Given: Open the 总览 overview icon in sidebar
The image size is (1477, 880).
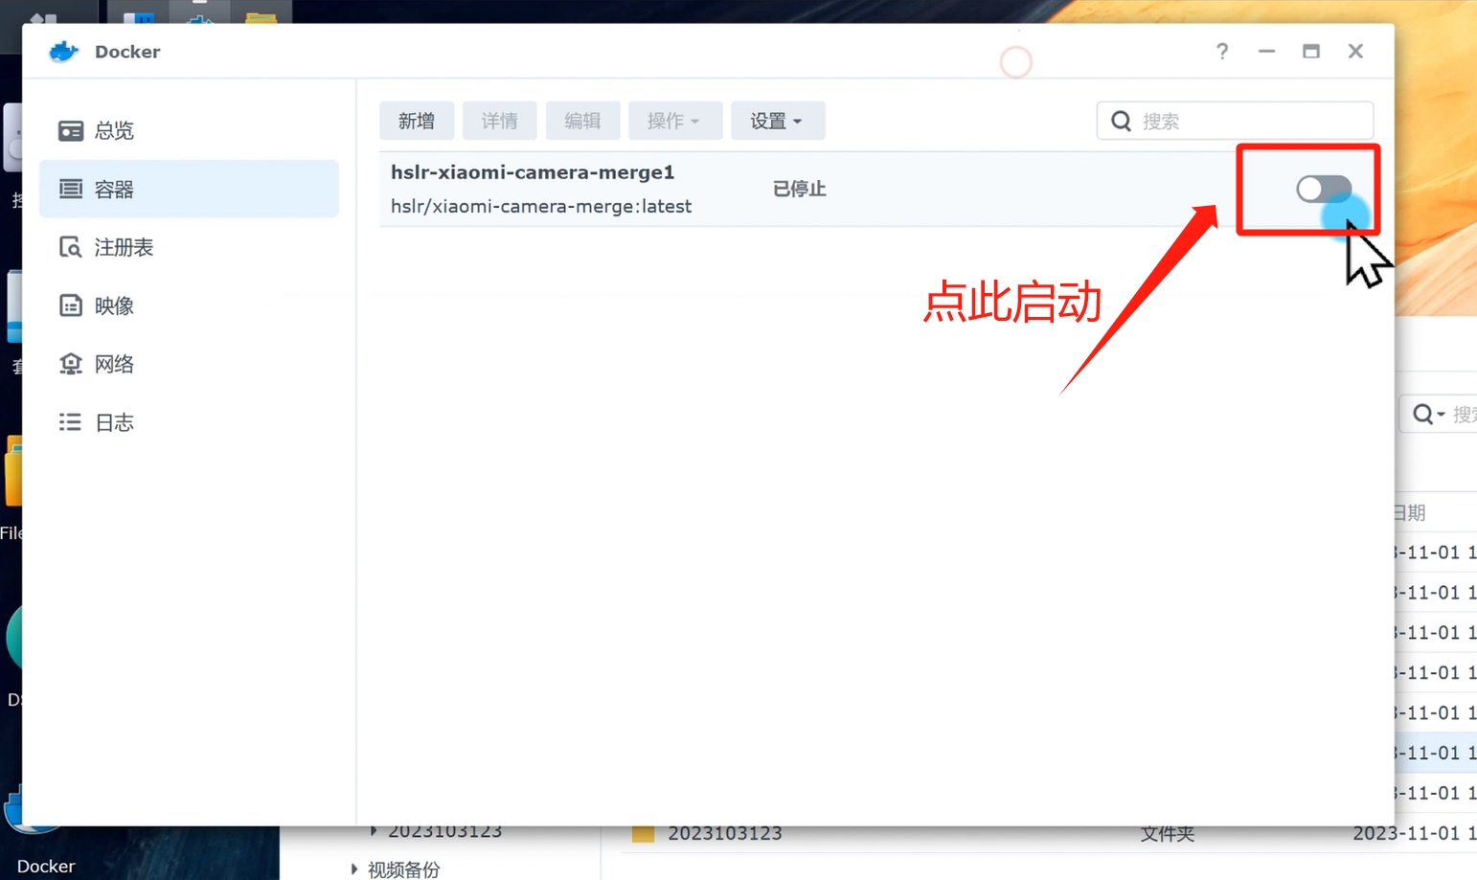Looking at the screenshot, I should [71, 130].
